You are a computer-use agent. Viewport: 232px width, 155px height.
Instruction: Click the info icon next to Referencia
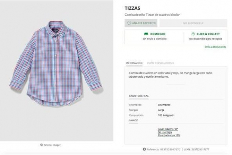pyautogui.click(x=144, y=149)
